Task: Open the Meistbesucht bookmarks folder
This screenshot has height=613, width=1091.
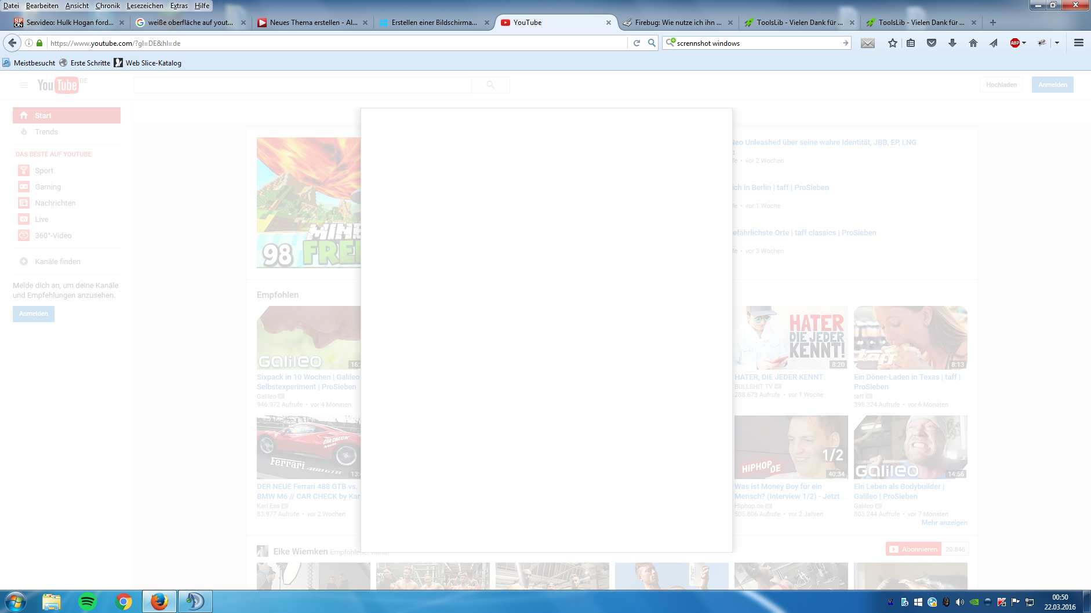Action: [x=34, y=63]
